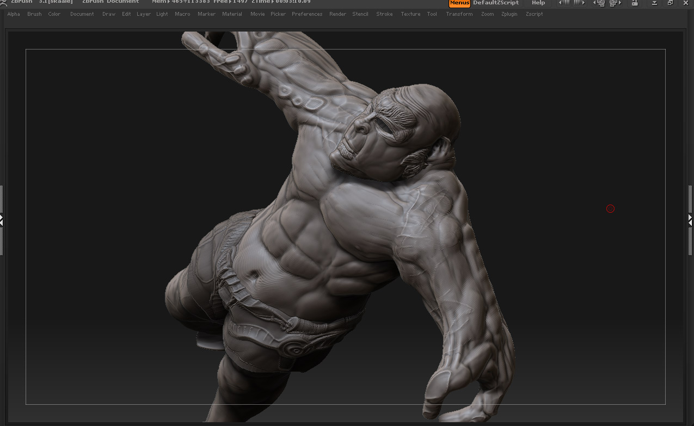The height and width of the screenshot is (426, 694).
Task: Open the Movie menu
Action: point(257,14)
